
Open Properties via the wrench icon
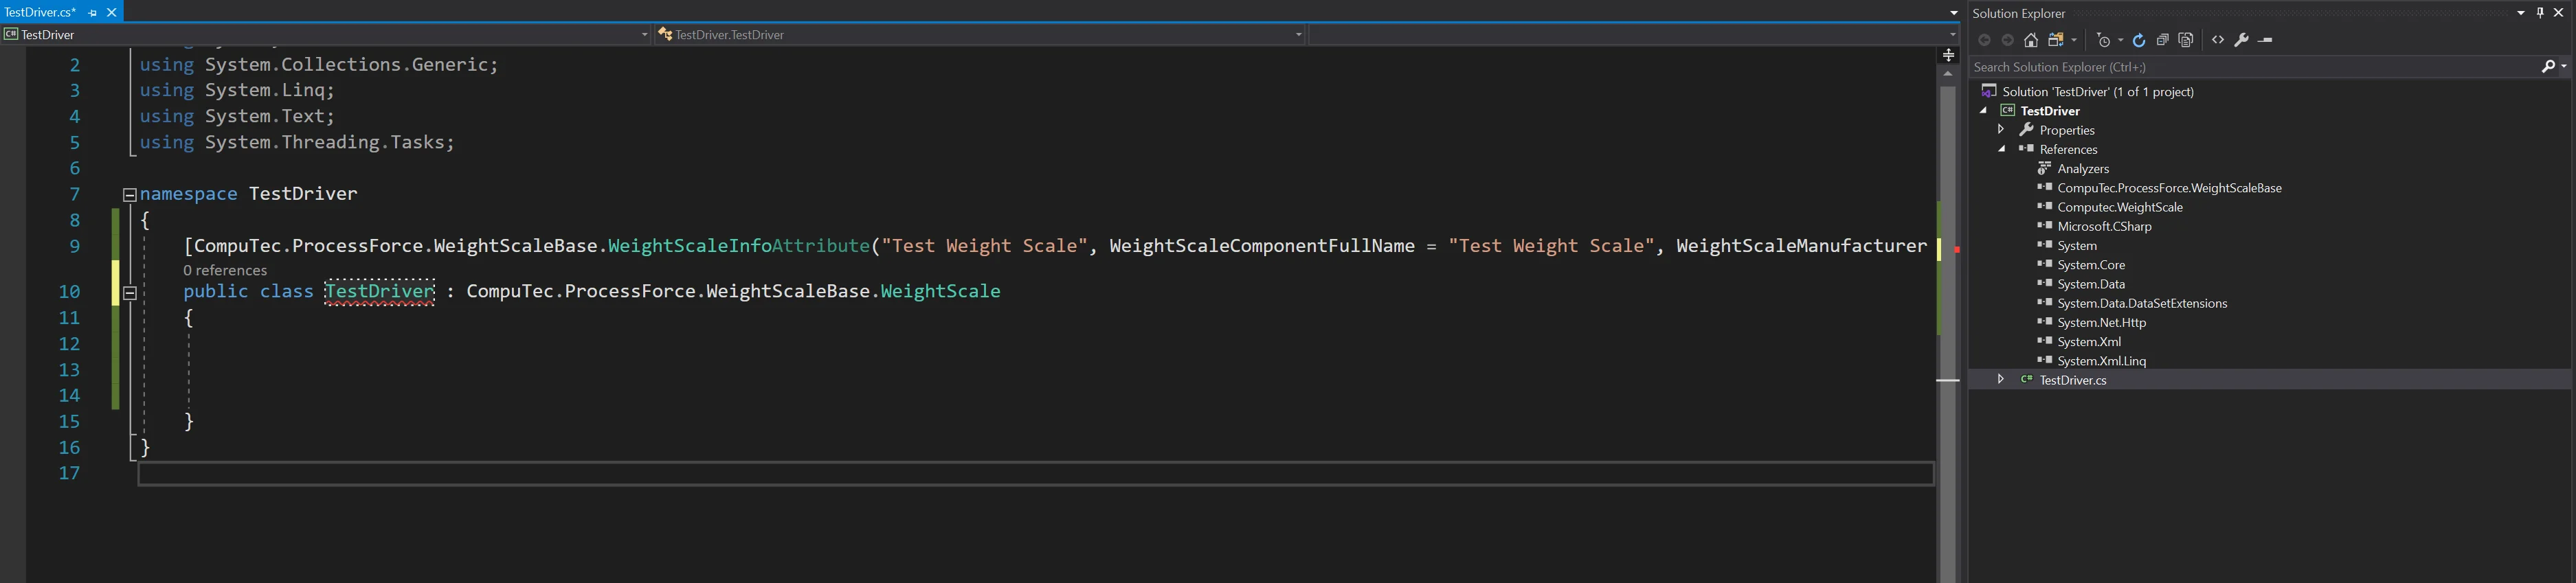[2241, 40]
